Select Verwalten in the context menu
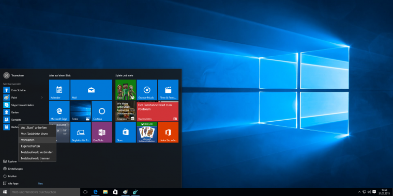Screen dimensions: 393x196 coord(37,140)
